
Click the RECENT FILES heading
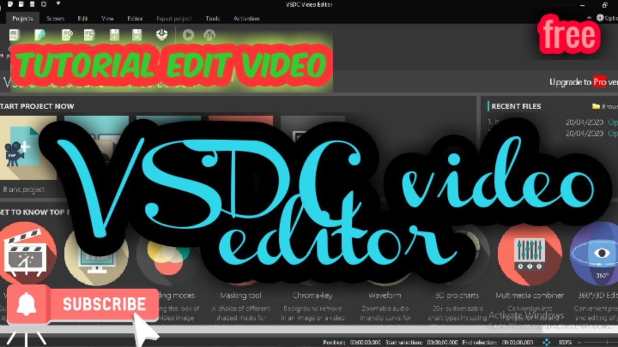pos(516,107)
